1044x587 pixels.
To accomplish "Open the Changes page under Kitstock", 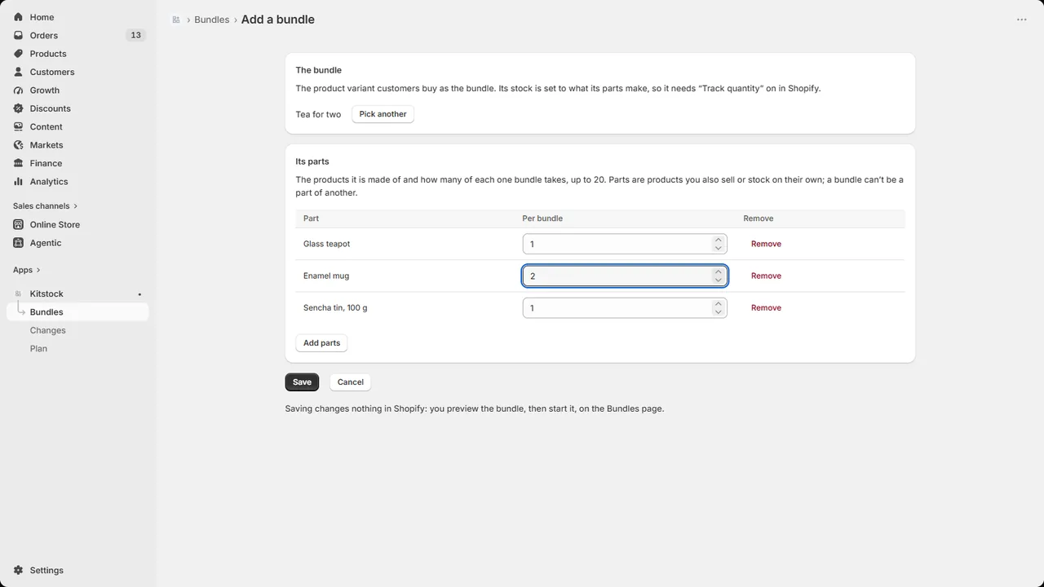I will [x=47, y=330].
